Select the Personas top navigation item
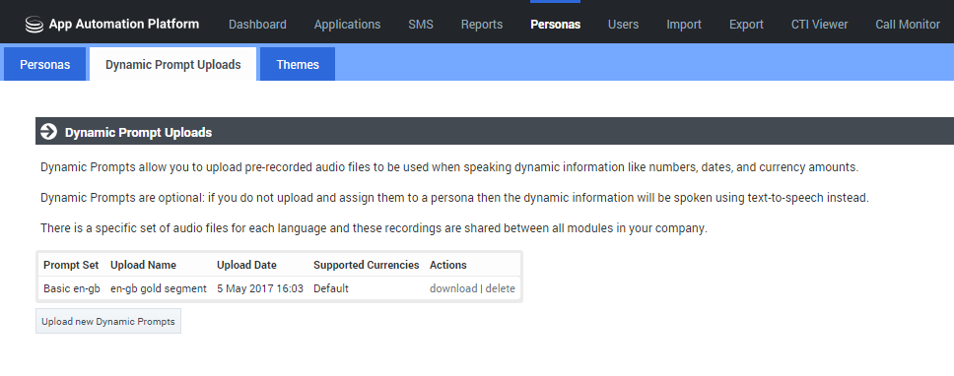This screenshot has width=954, height=376. [556, 25]
